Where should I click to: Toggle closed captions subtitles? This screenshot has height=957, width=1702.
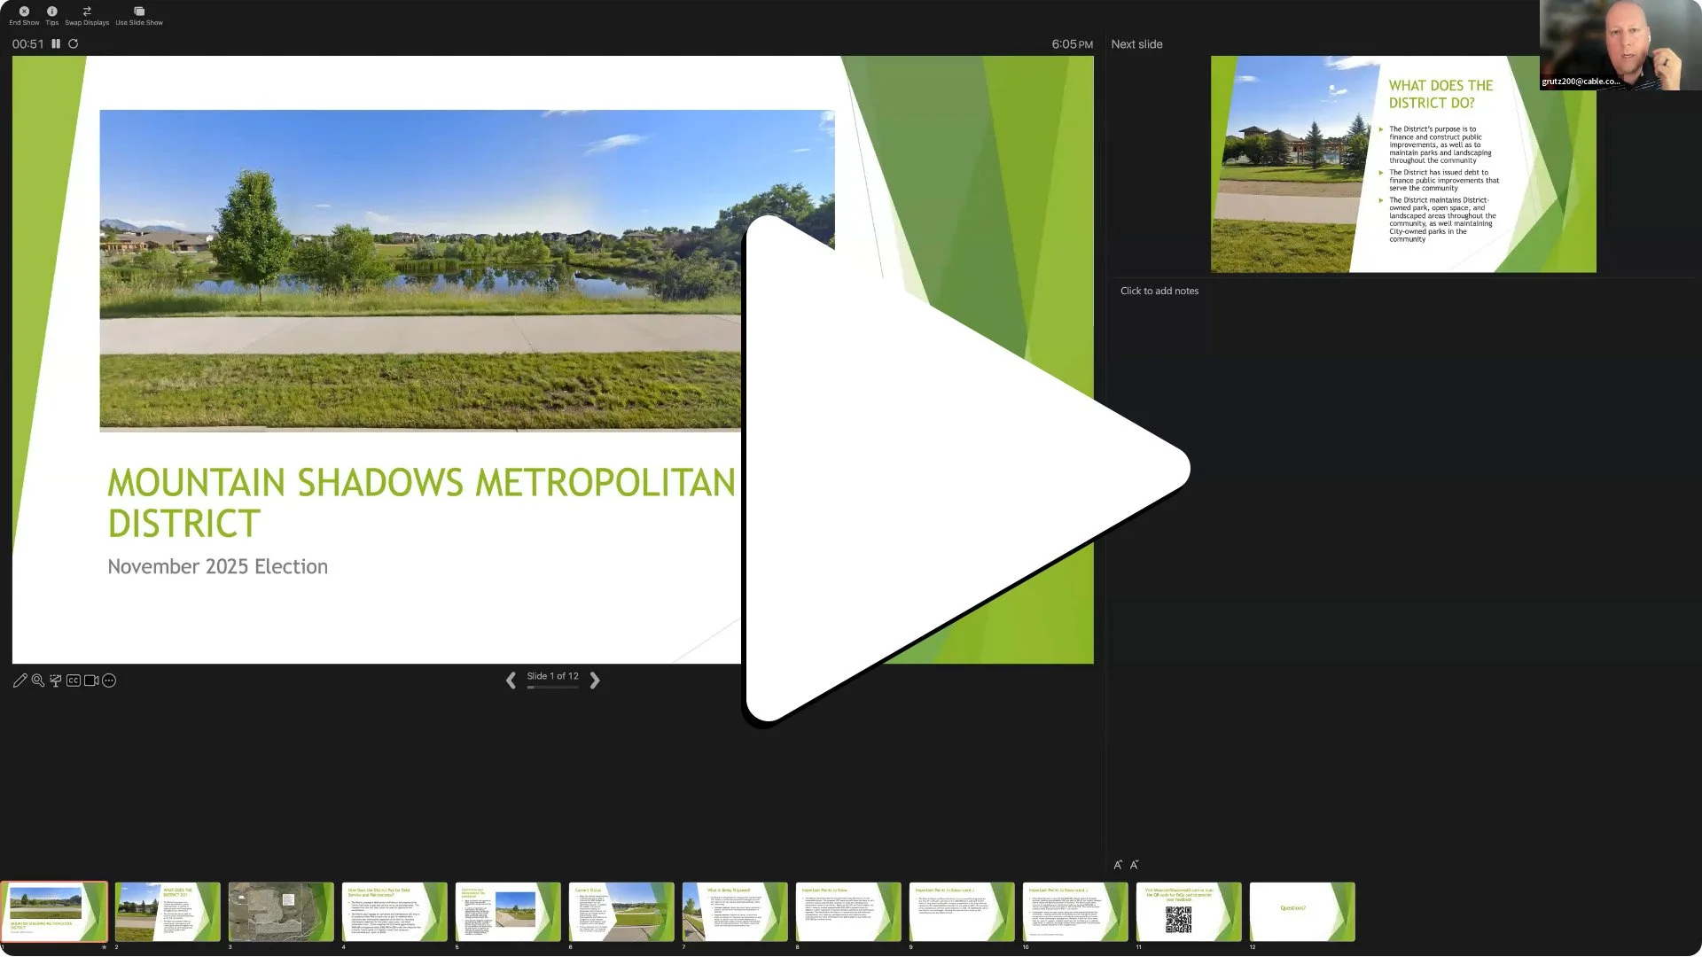(x=74, y=681)
